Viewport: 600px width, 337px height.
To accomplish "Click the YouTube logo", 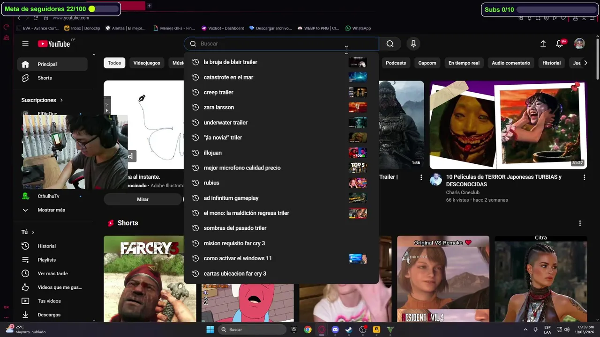I will click(54, 44).
